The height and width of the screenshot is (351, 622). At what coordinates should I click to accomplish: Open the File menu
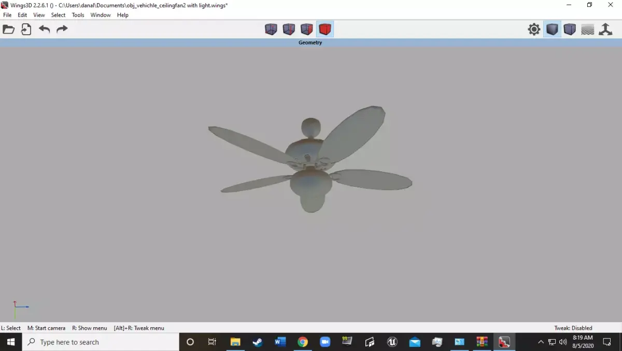[x=7, y=15]
